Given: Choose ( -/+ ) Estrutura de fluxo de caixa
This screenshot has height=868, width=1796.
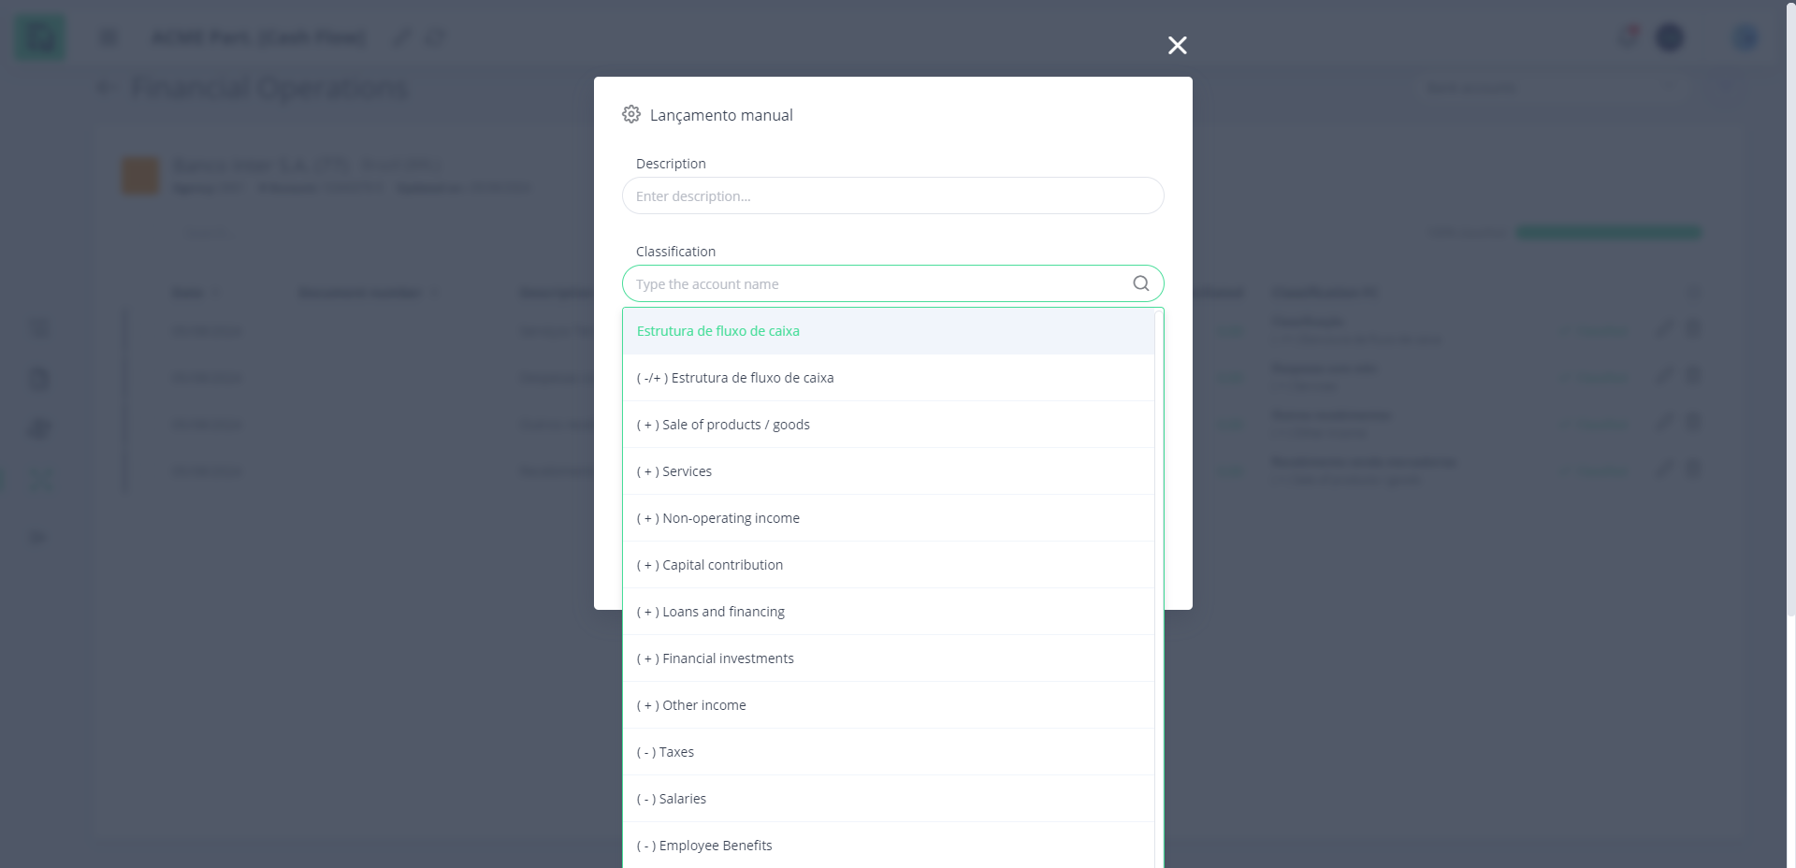Looking at the screenshot, I should (889, 378).
